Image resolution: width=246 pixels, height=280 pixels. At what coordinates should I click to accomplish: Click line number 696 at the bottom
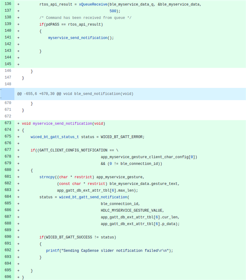point(8,276)
